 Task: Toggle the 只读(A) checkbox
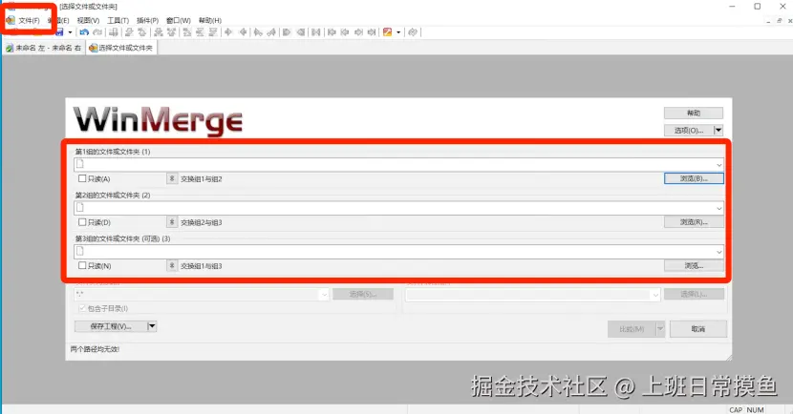pos(82,178)
